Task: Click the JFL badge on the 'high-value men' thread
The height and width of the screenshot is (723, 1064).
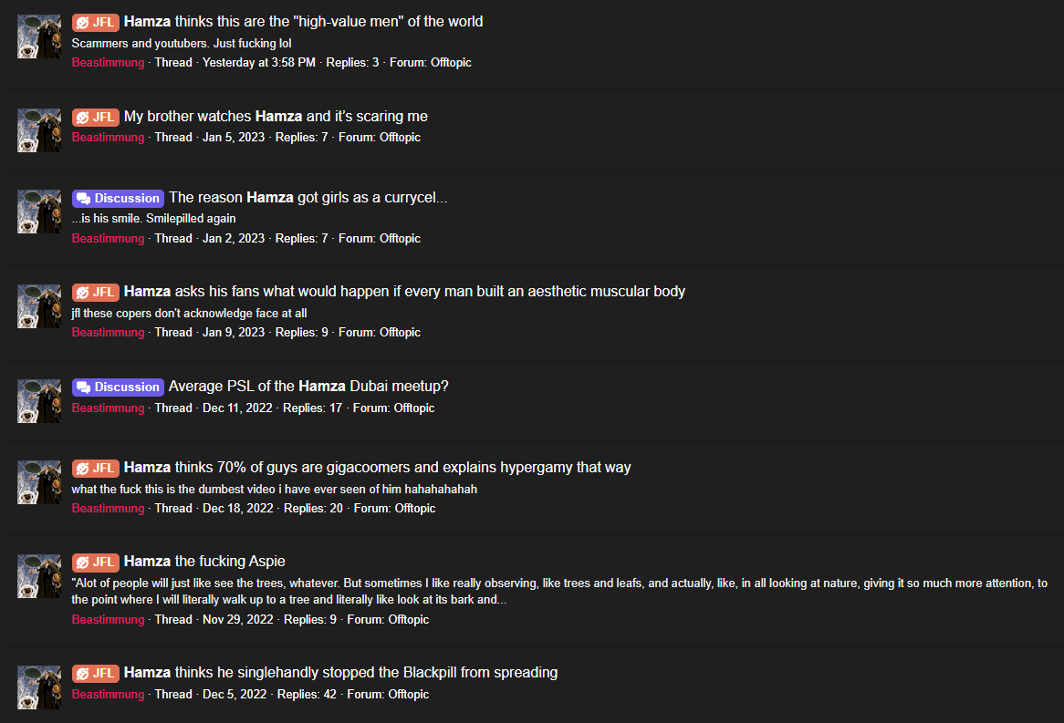Action: pos(96,23)
